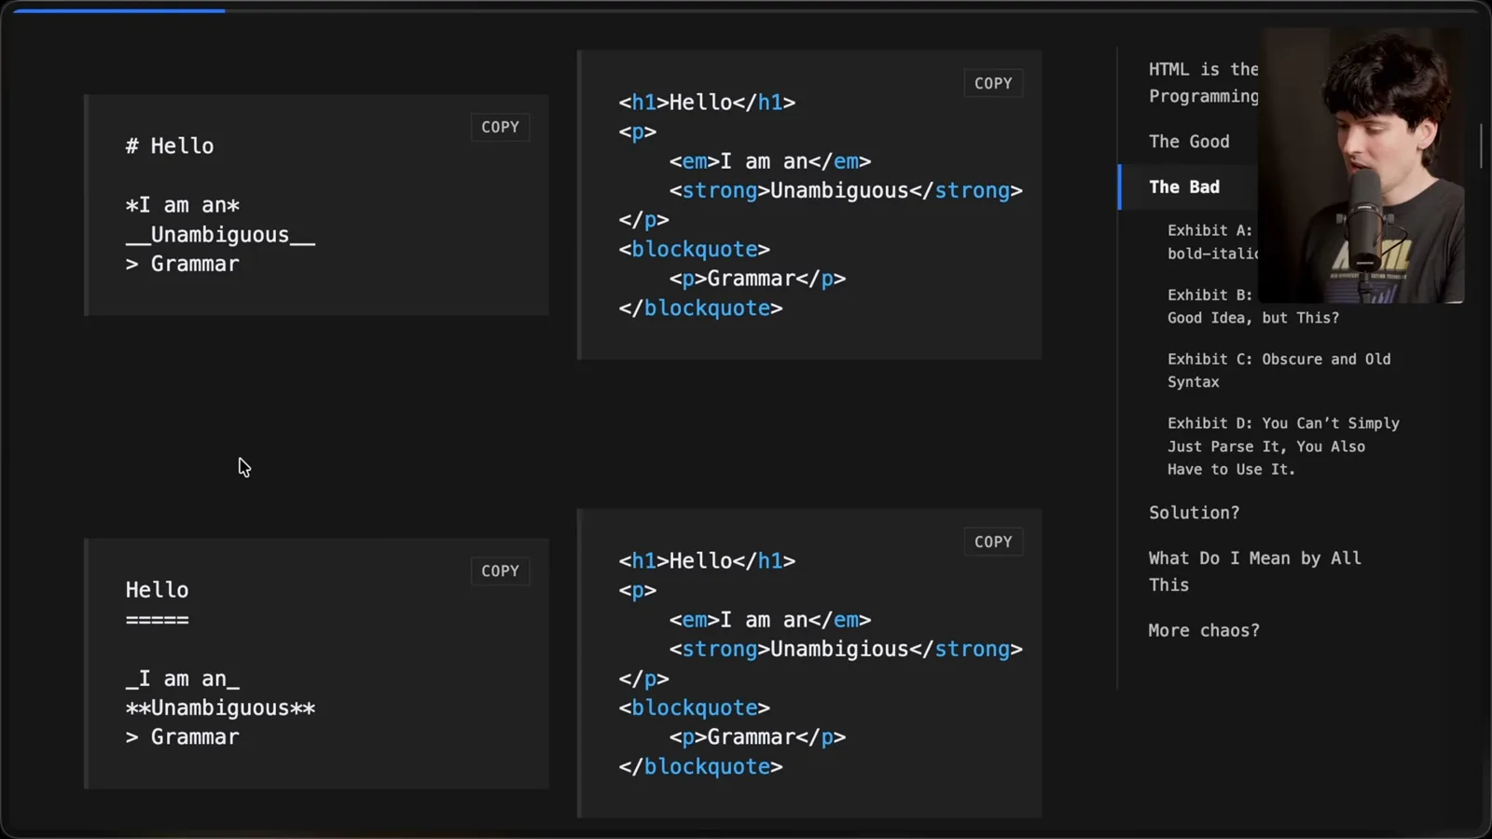Copy the 'Hello =====' markdown code block

tap(500, 571)
